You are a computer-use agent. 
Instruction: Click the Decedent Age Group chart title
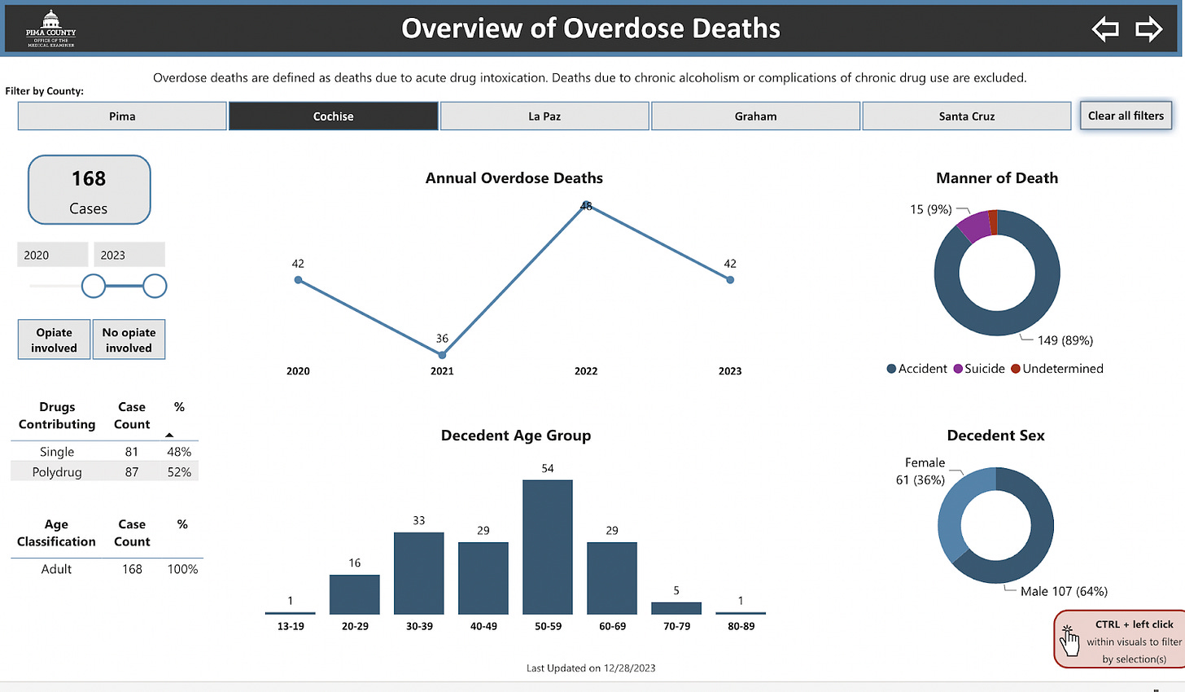pos(516,436)
